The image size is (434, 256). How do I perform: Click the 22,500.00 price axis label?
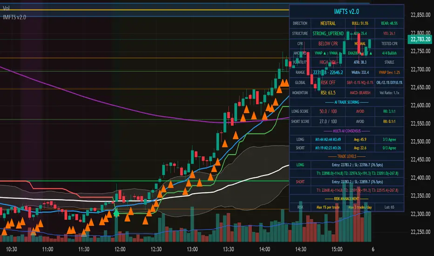420,141
